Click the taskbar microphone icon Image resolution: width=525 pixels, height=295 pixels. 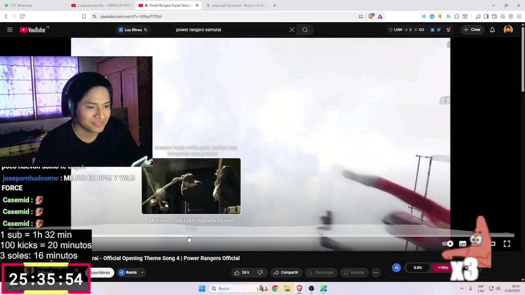(x=470, y=288)
